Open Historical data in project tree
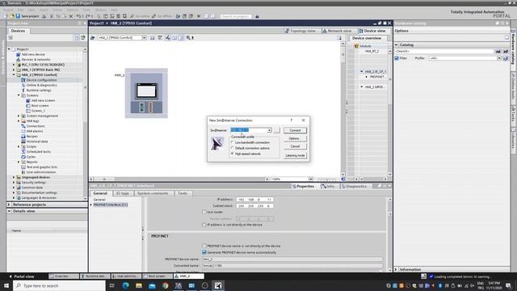Image resolution: width=517 pixels, height=291 pixels. 37,141
